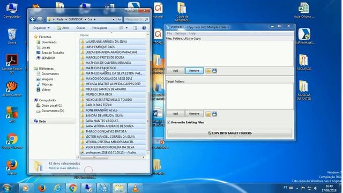Select the professores 2018 shortcut item
The width and height of the screenshot is (343, 193).
(113, 152)
